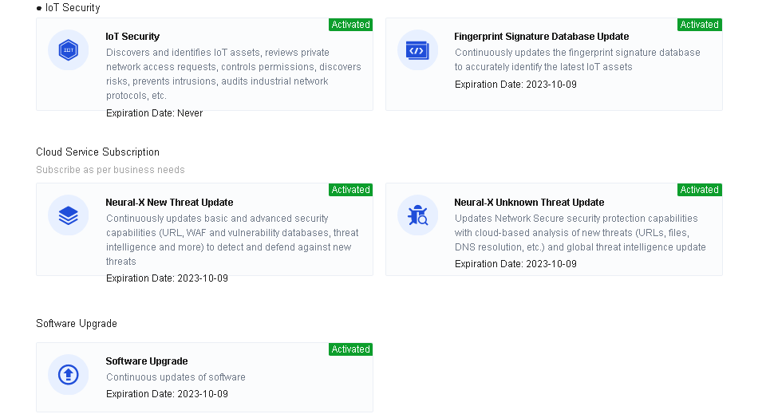Click Activated badge on Fingerprint Signature card

[700, 25]
